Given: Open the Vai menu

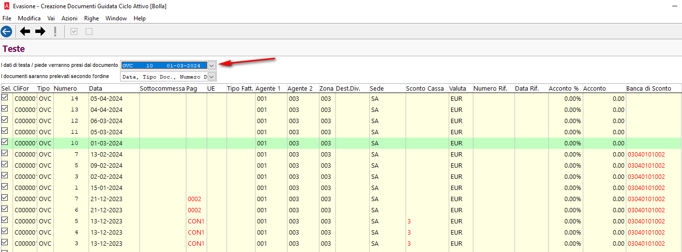Looking at the screenshot, I should (x=51, y=18).
